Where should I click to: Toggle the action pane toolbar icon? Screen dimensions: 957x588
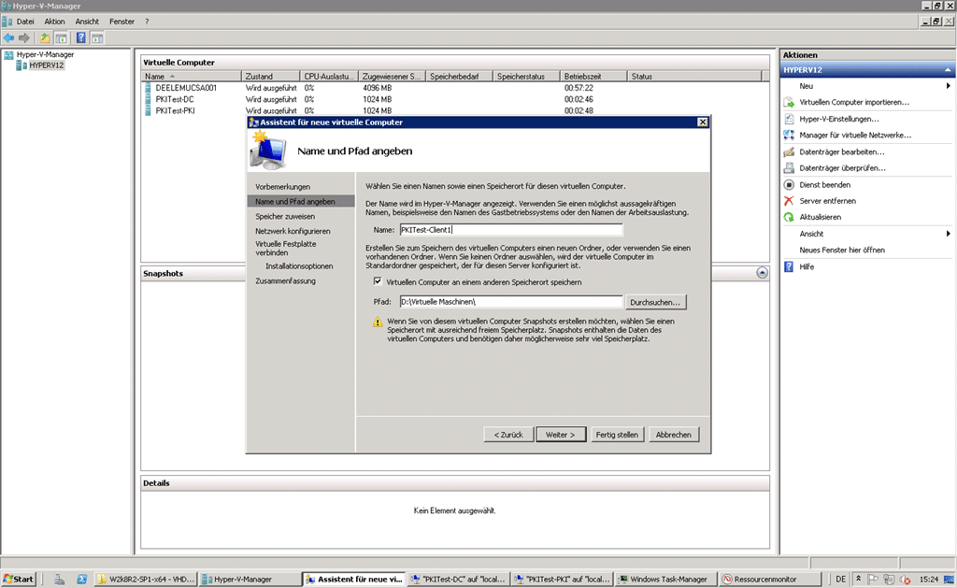(97, 37)
